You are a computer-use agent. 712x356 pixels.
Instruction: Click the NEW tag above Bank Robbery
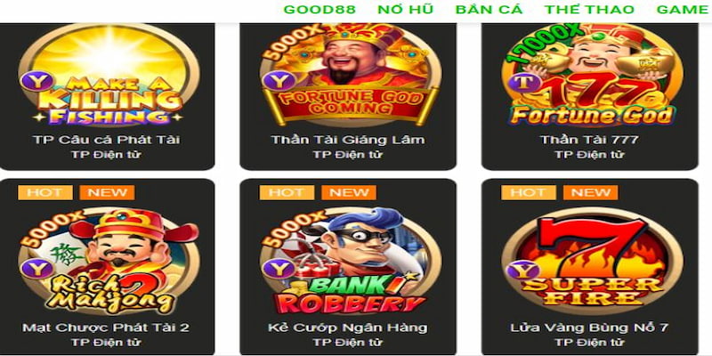pyautogui.click(x=349, y=192)
